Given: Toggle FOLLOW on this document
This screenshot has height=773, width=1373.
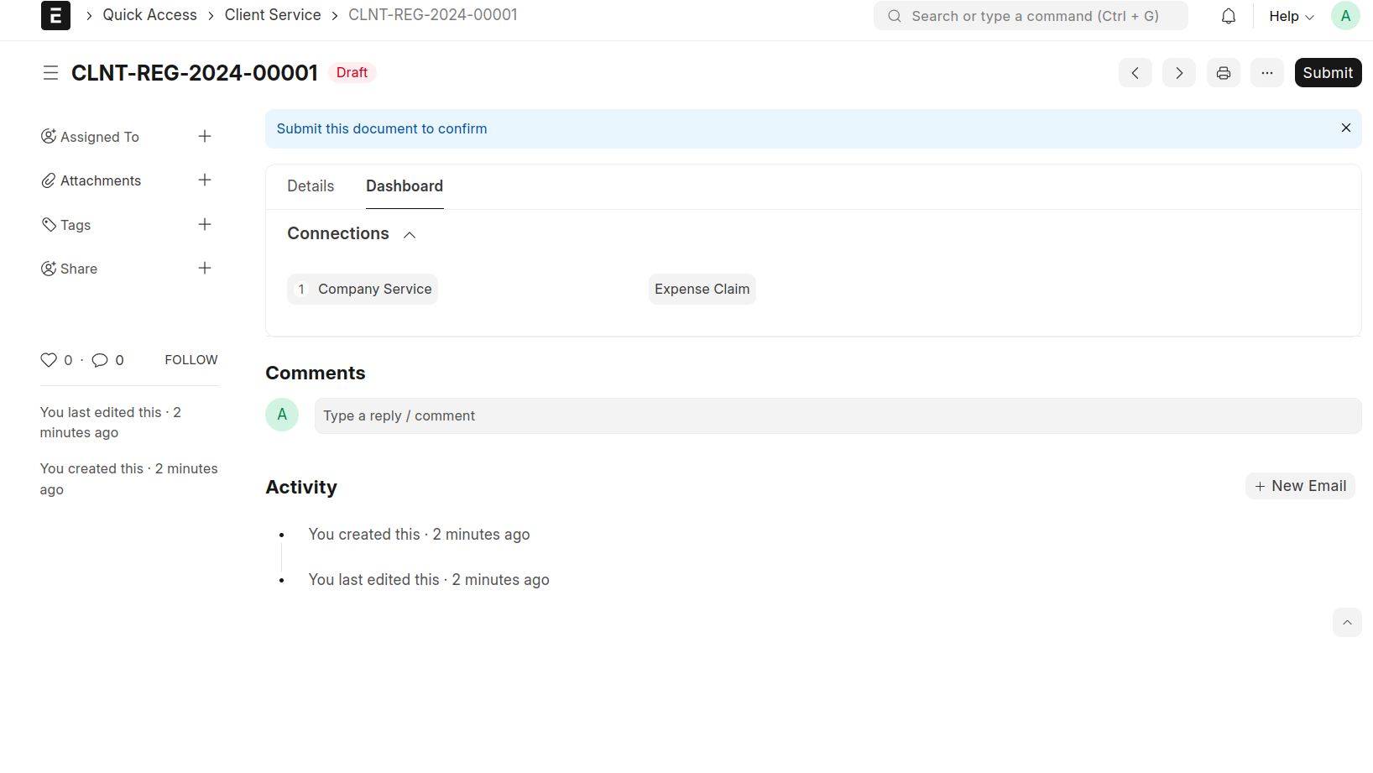Looking at the screenshot, I should click(191, 360).
